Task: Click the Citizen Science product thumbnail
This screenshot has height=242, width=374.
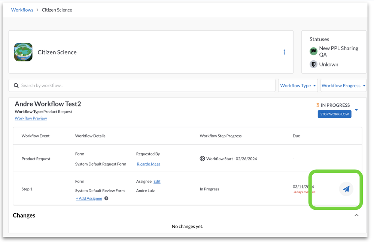Action: [23, 52]
